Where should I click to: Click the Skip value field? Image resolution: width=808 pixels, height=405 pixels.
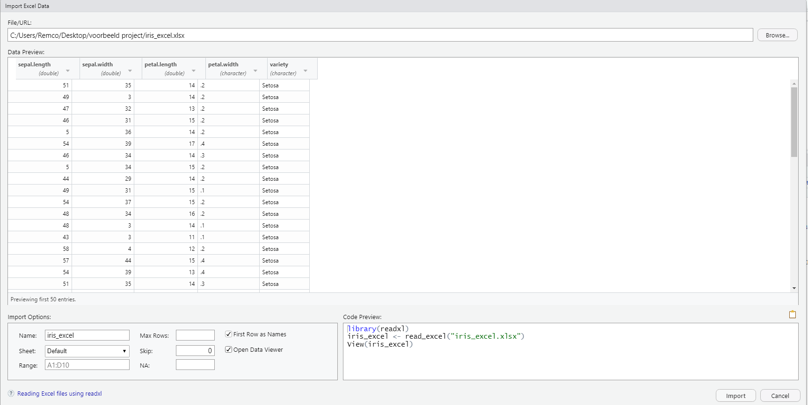pyautogui.click(x=195, y=351)
